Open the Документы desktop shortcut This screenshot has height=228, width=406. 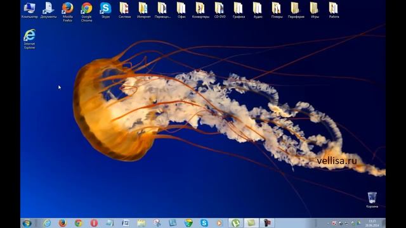48,10
